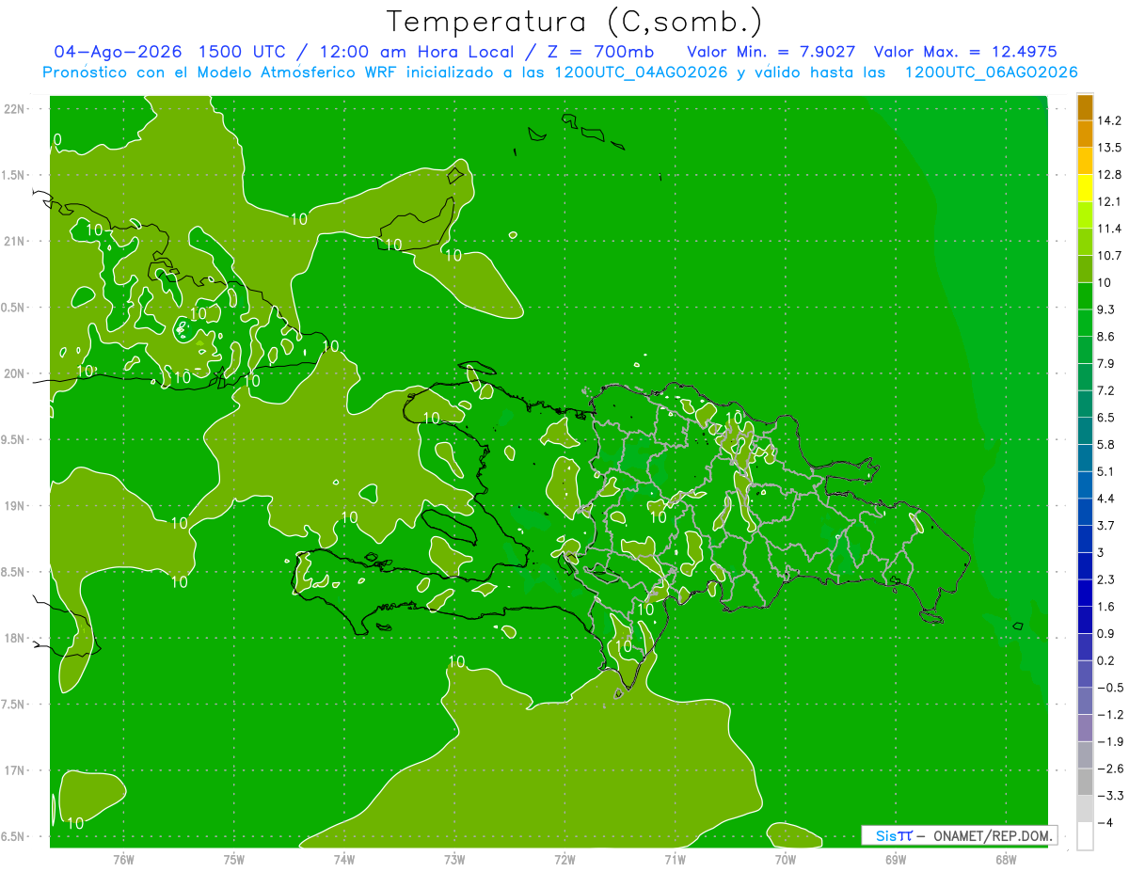Viewport: 1129px width, 872px height.
Task: Click the dark orange swatch above 14.2
Action: [1085, 106]
